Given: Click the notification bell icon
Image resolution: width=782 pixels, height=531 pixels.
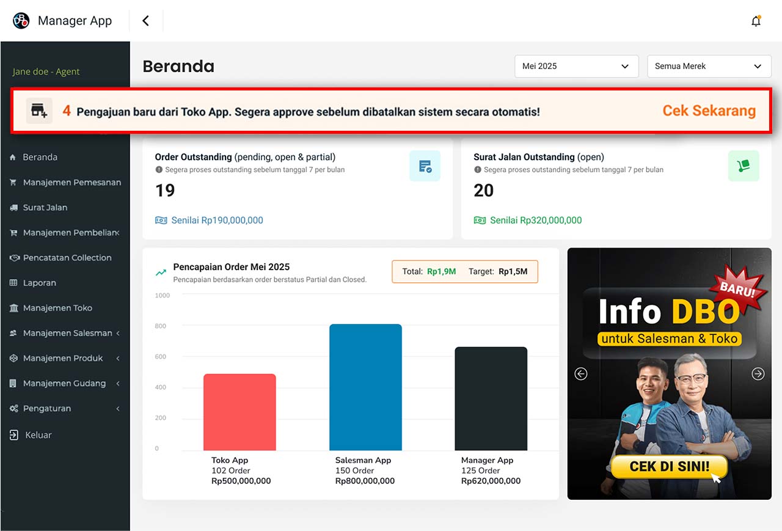Looking at the screenshot, I should [x=756, y=21].
